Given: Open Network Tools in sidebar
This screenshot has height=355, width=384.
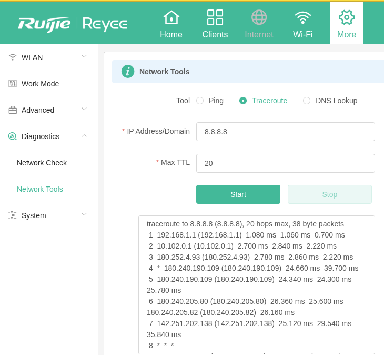Looking at the screenshot, I should point(40,189).
